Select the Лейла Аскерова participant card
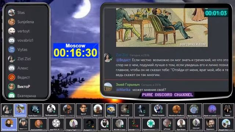This screenshot has height=132, width=235. (x=158, y=110)
